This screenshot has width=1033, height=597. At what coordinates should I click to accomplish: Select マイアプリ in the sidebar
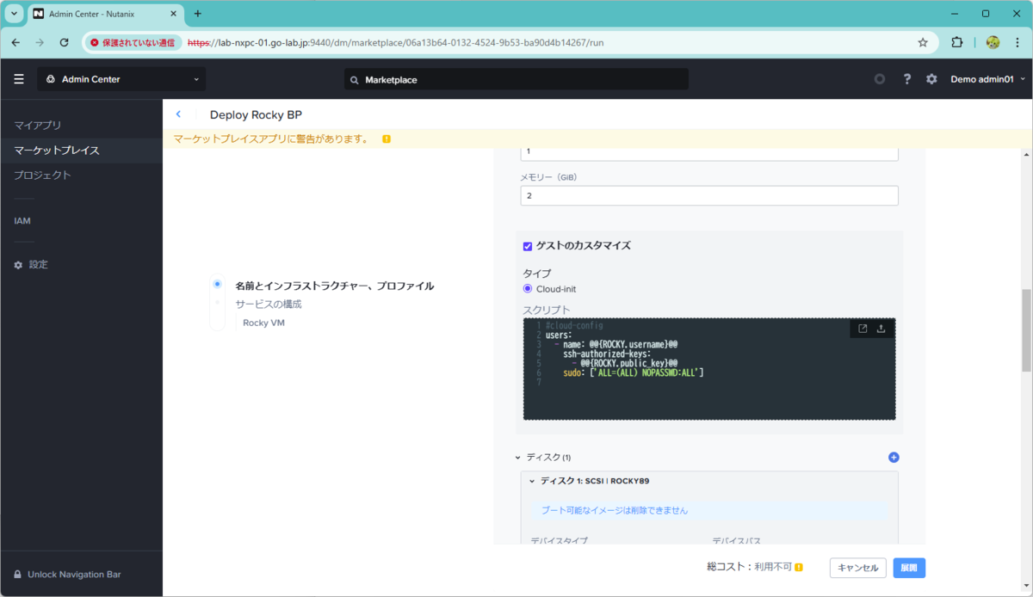(x=38, y=126)
